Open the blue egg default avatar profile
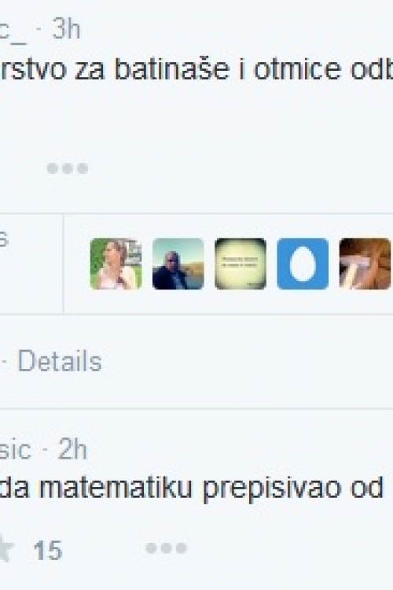The width and height of the screenshot is (393, 590). point(303,264)
